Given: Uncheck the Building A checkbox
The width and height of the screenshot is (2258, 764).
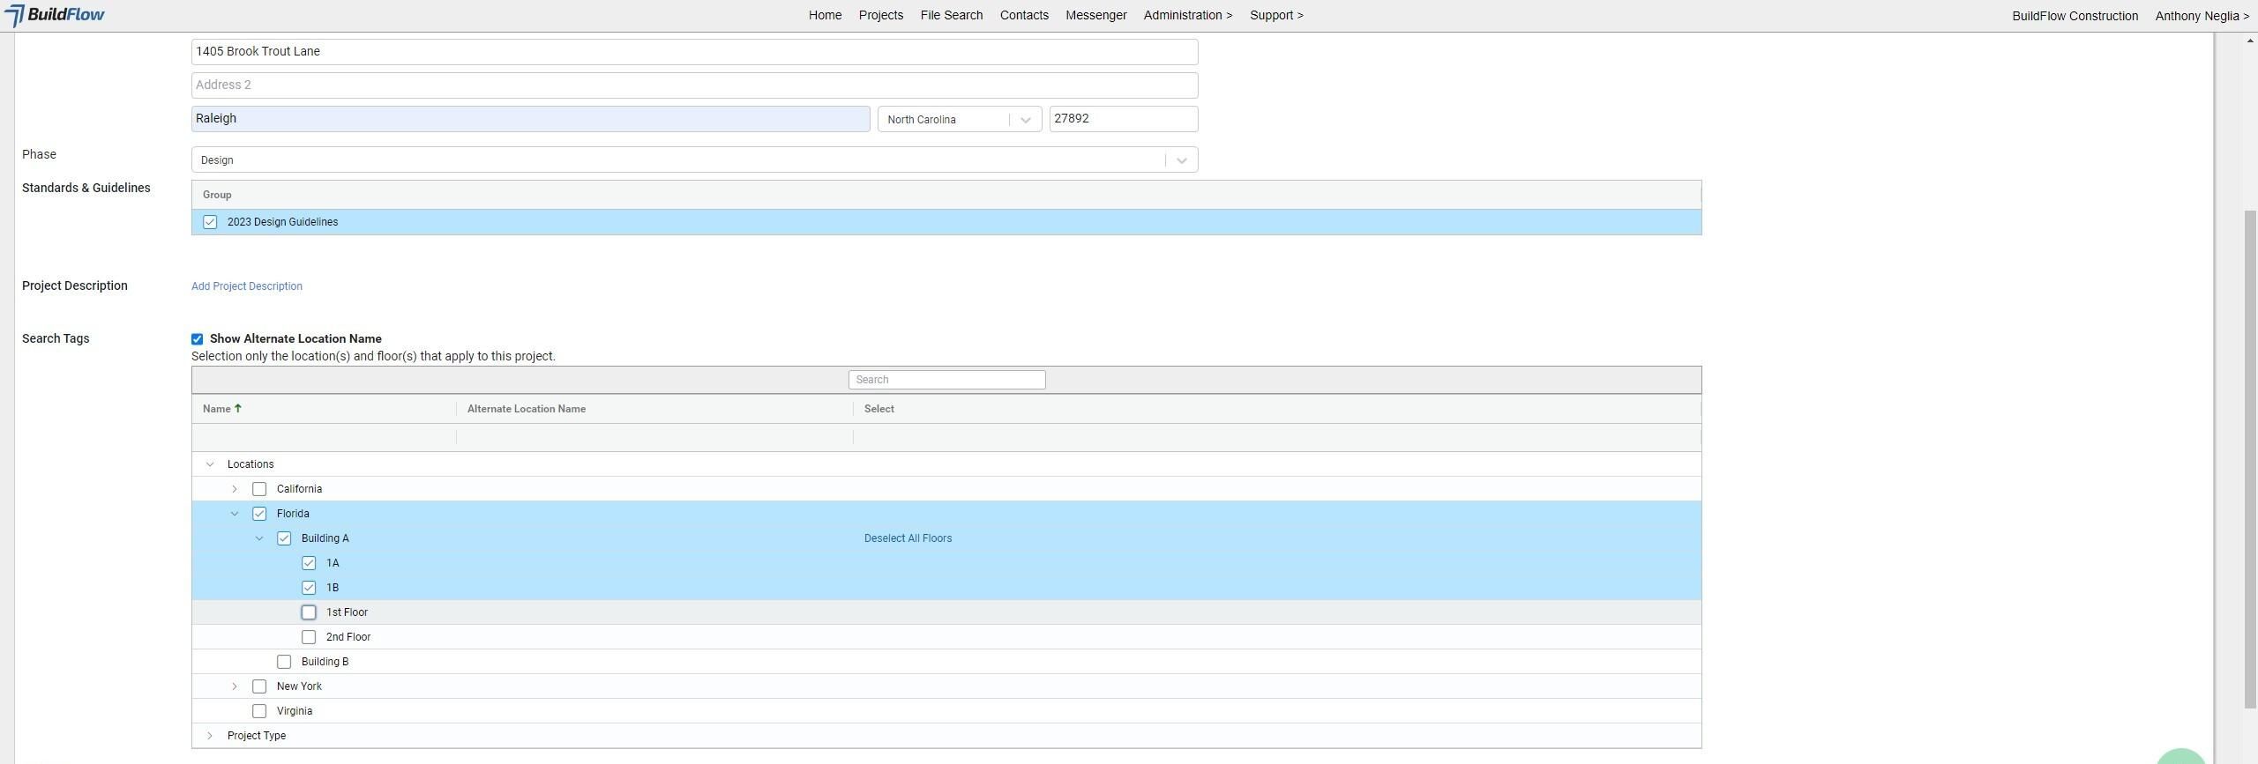Looking at the screenshot, I should coord(284,538).
